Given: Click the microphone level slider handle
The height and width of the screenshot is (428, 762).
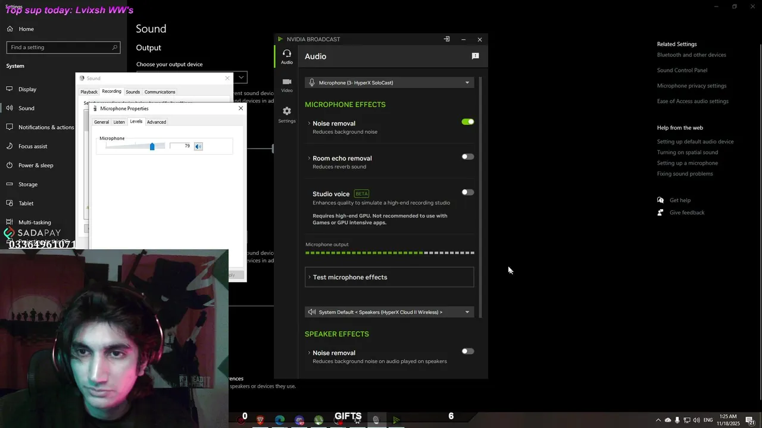Looking at the screenshot, I should 152,146.
